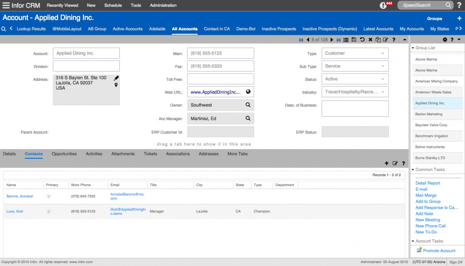
Task: Reset form changes with the undo icon
Action: tap(362, 39)
